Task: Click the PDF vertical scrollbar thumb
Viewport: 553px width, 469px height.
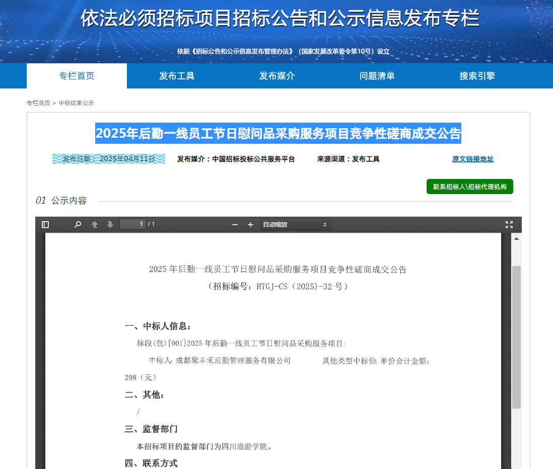Action: tap(516, 337)
